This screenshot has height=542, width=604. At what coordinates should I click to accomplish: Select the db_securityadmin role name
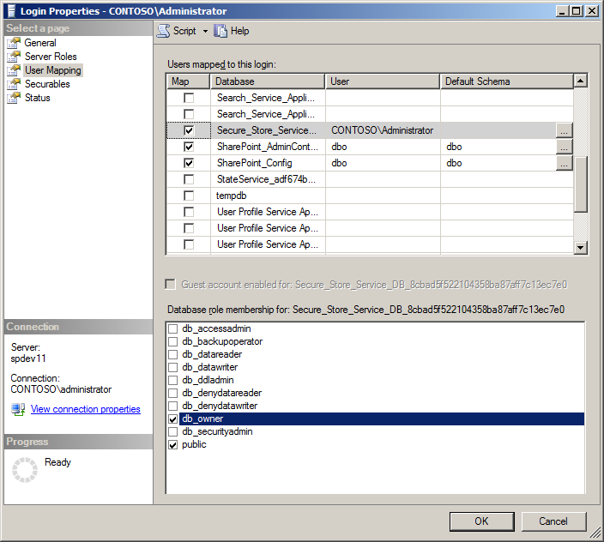click(x=217, y=431)
